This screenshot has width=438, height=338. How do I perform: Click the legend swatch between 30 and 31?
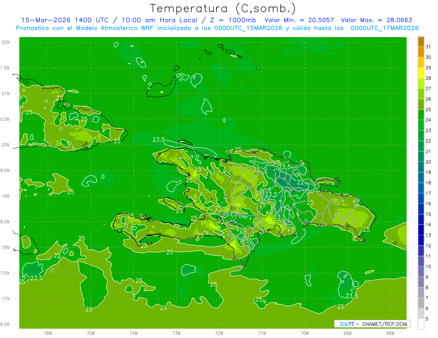coord(421,52)
